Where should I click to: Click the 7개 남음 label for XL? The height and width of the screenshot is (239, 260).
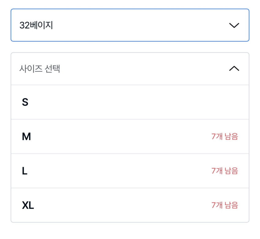click(224, 205)
